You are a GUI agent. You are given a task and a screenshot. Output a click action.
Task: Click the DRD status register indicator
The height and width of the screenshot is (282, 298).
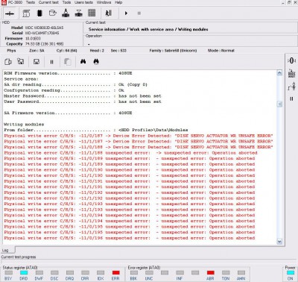pos(24,273)
